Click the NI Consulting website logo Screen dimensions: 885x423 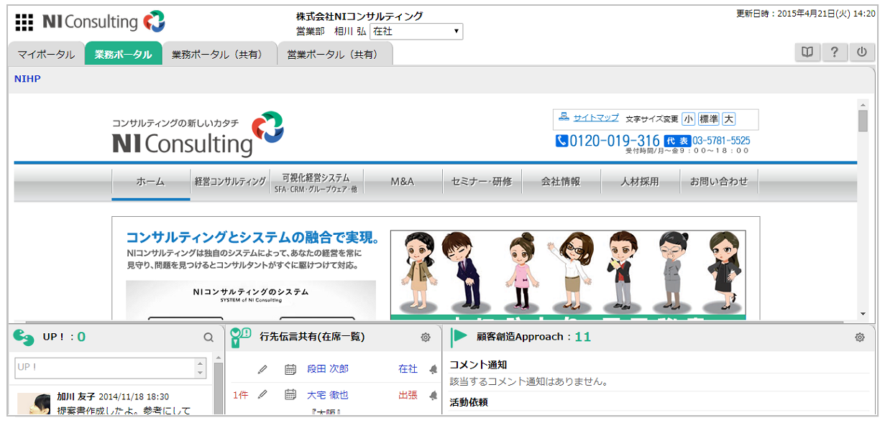198,134
